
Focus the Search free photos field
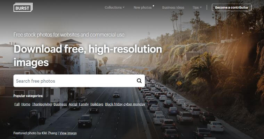tap(79, 81)
